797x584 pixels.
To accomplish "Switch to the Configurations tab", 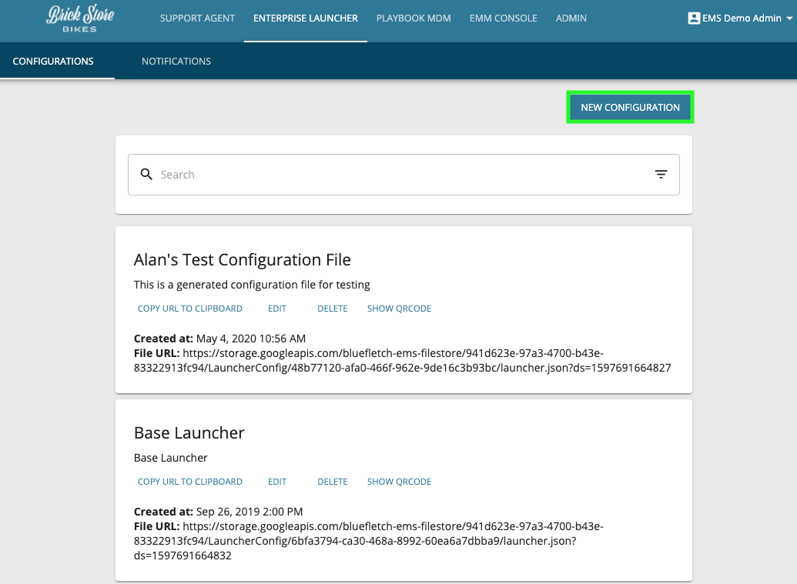I will [x=53, y=61].
